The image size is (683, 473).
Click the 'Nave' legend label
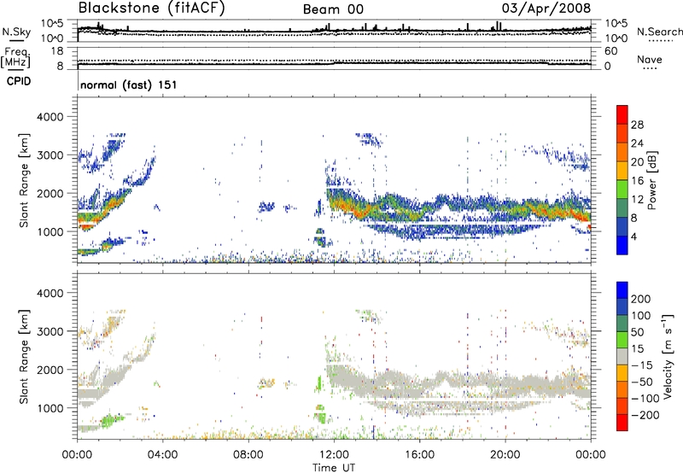tap(650, 59)
